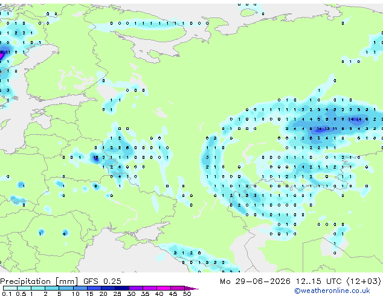Viewport: 383px width, 296px height.
Task: Click the 'Mo 29-06-2026' date text
Action: pyautogui.click(x=256, y=282)
